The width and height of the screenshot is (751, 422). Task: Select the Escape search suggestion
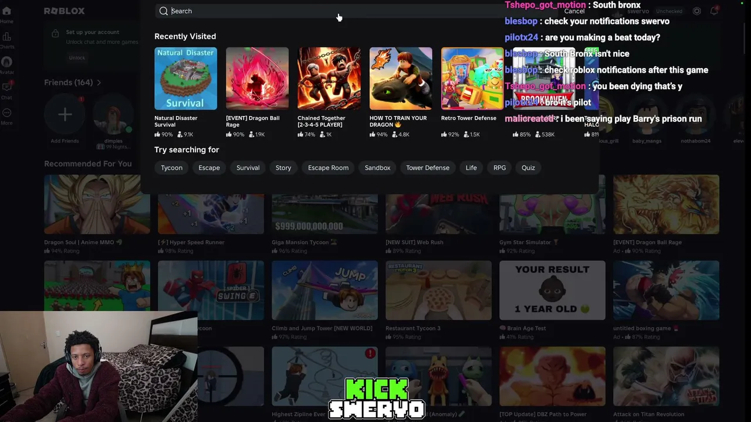click(209, 168)
